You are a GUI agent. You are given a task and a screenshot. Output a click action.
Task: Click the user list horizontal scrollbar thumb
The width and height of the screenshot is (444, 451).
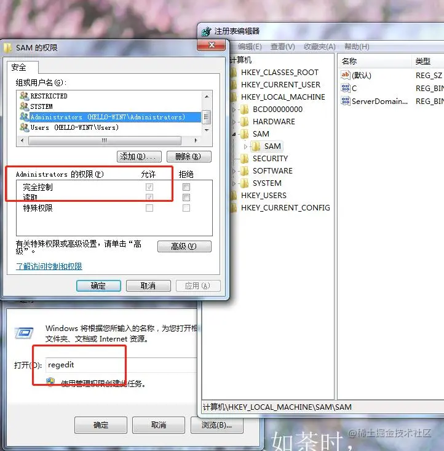[x=105, y=140]
